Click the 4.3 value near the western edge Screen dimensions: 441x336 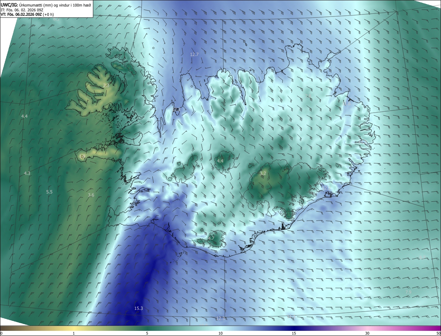tap(27, 173)
